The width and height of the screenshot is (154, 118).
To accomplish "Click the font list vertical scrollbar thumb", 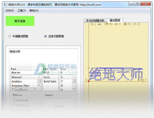I will [39, 81].
